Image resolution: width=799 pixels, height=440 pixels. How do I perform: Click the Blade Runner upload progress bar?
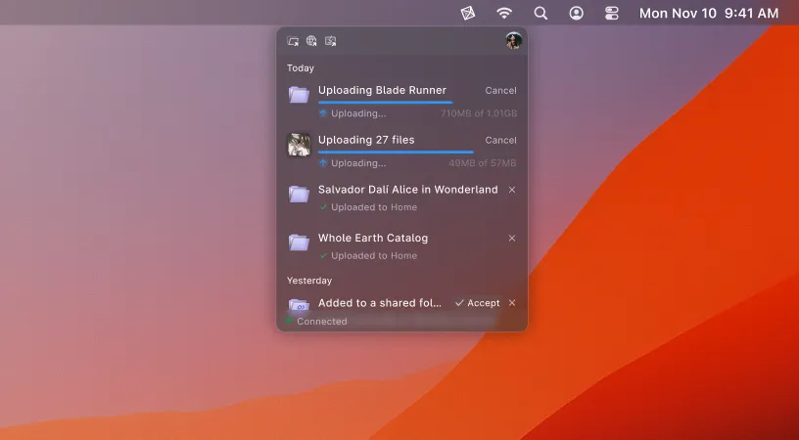[x=385, y=102]
